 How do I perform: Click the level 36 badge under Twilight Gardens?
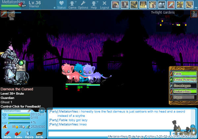coord(194,14)
